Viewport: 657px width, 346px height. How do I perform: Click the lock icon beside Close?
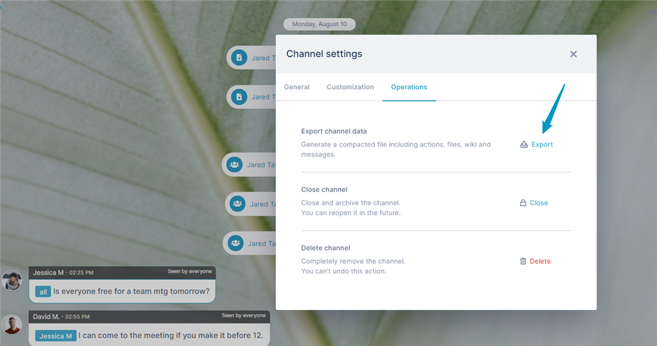(523, 203)
